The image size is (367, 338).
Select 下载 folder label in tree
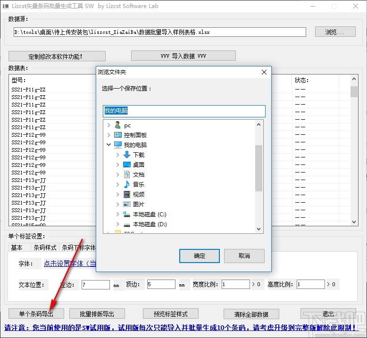139,155
